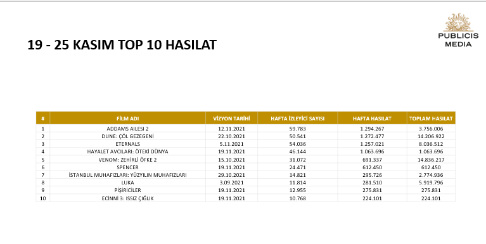The width and height of the screenshot is (486, 244).
Task: Select 'HAYALET AVCILARI: ÖTEKİ DÜNYA' film cell
Action: (x=128, y=151)
